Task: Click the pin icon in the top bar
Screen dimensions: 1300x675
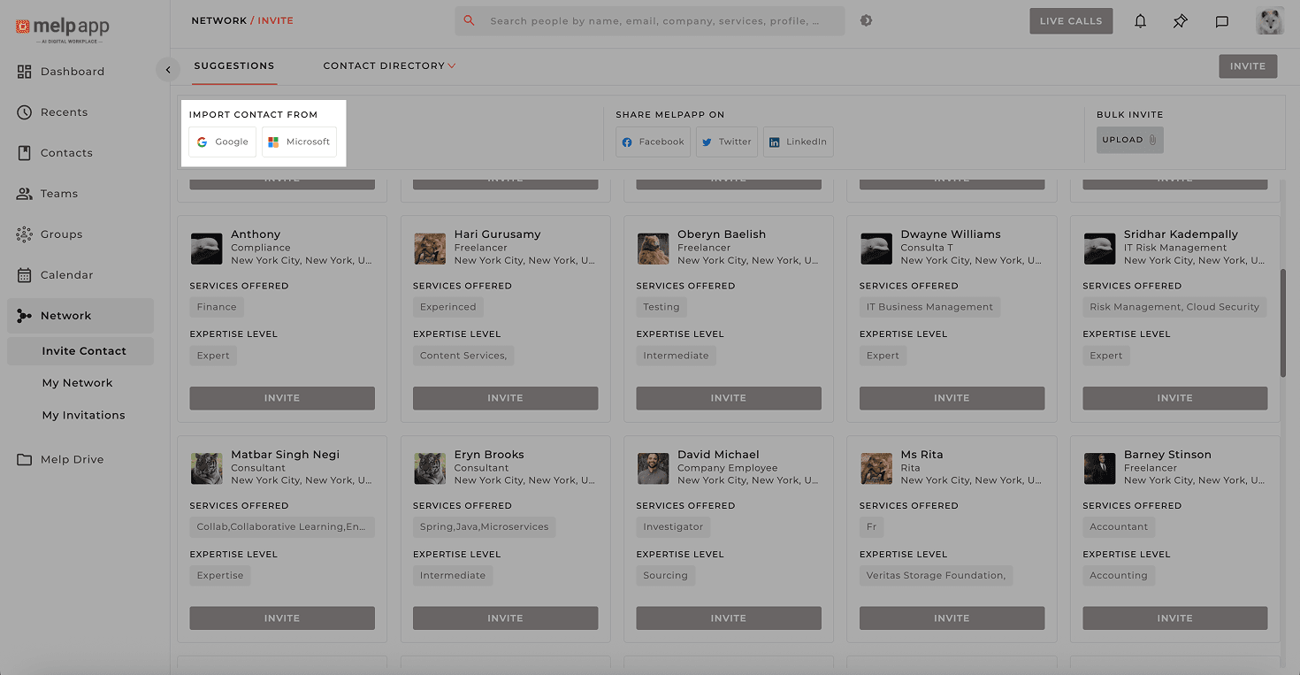Action: 1180,20
